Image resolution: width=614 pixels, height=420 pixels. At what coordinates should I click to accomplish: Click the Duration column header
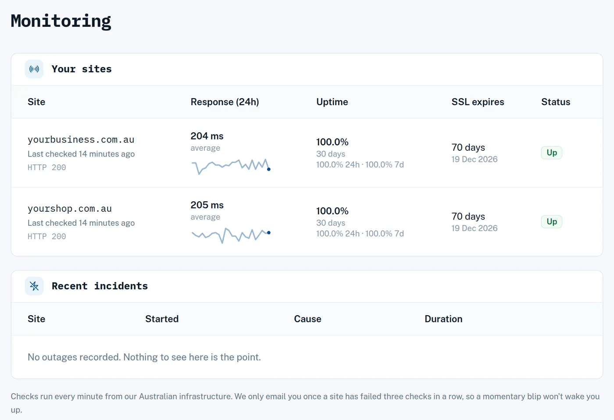pyautogui.click(x=443, y=319)
